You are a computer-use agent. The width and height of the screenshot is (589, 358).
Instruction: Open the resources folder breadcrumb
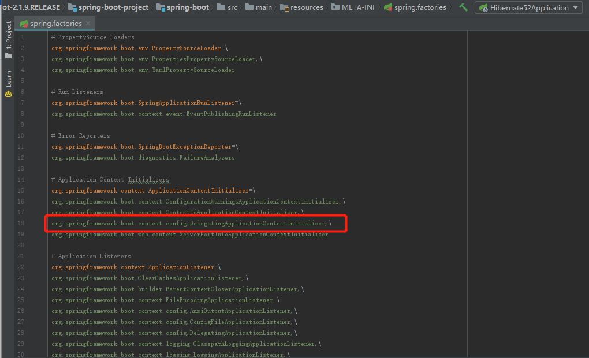click(x=301, y=7)
